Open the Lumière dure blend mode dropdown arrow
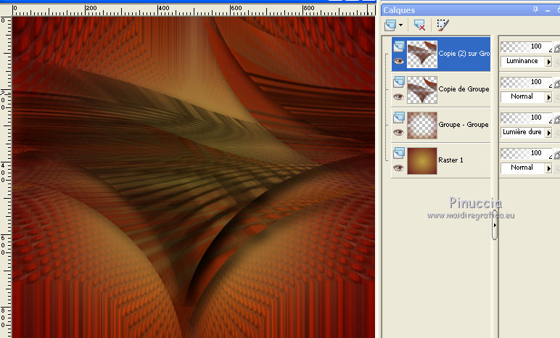 click(x=548, y=133)
